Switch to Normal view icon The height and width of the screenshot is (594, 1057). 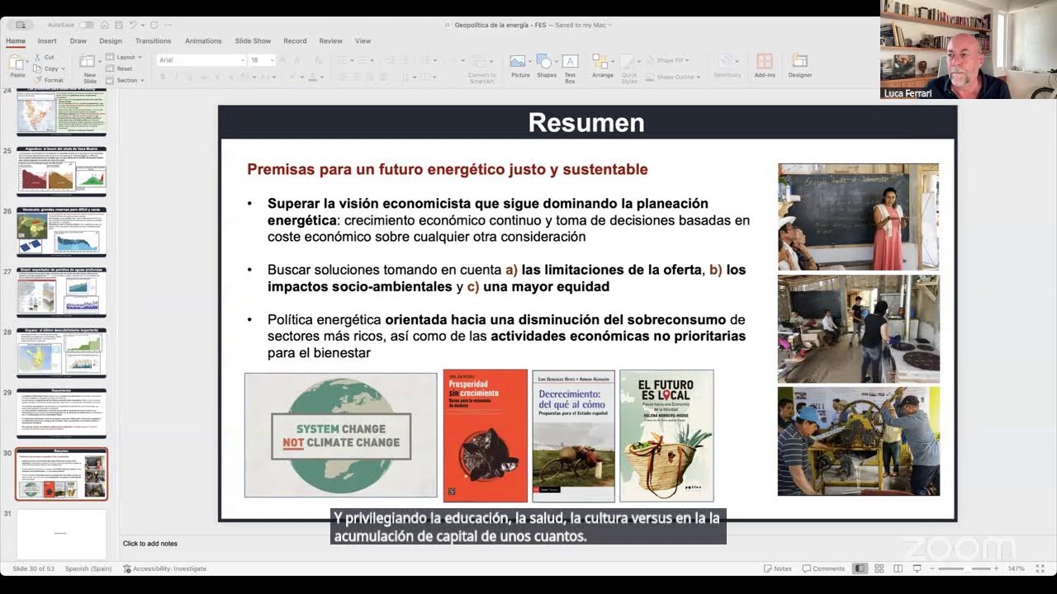click(860, 568)
